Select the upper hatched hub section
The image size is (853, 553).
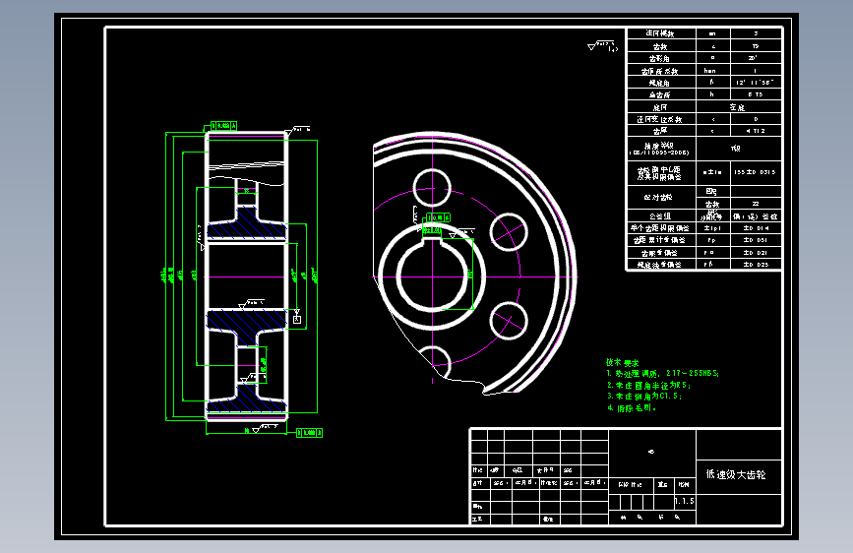pyautogui.click(x=247, y=224)
